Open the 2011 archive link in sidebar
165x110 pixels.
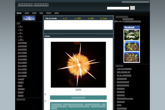(22, 66)
